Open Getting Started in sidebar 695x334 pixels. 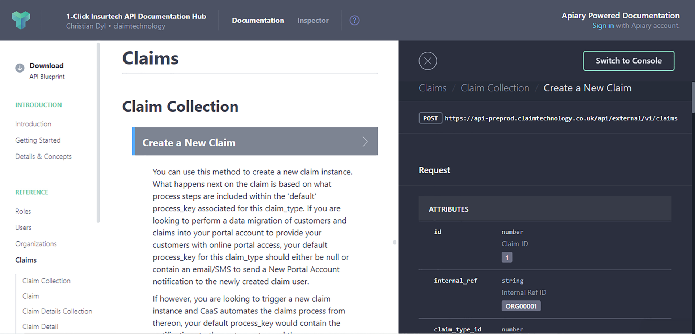click(38, 140)
